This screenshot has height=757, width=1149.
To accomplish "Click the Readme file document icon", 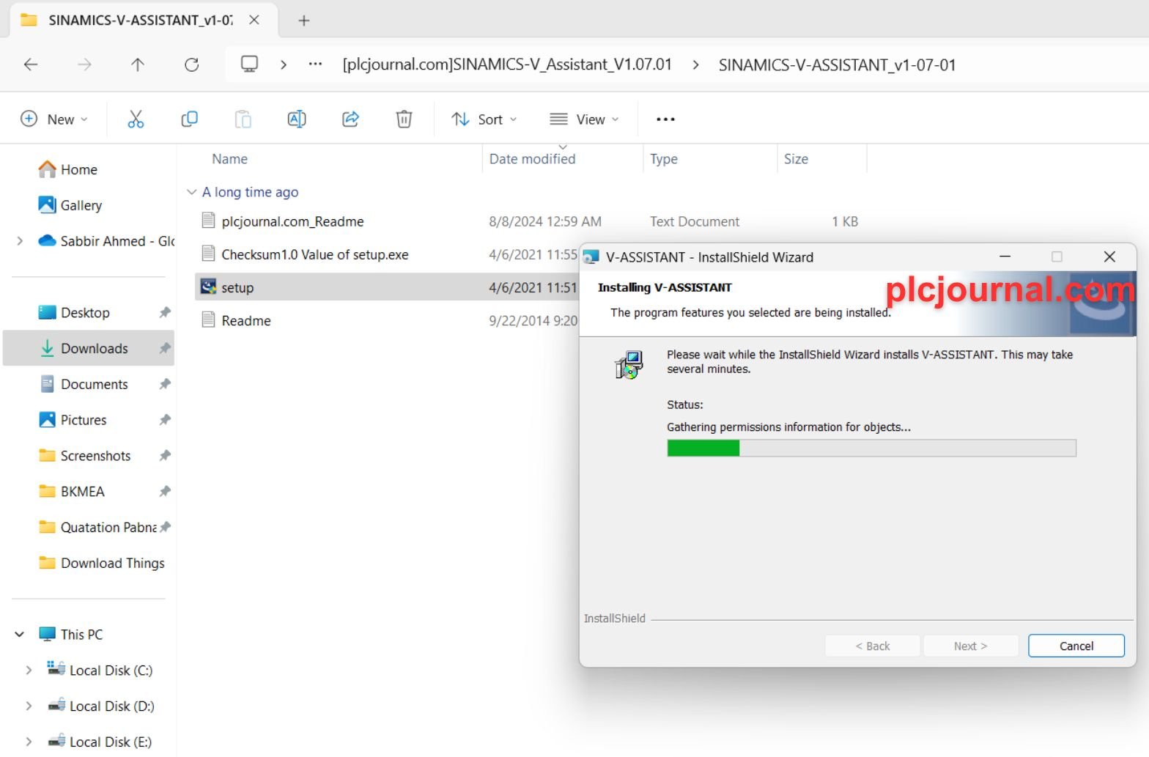I will (x=208, y=320).
